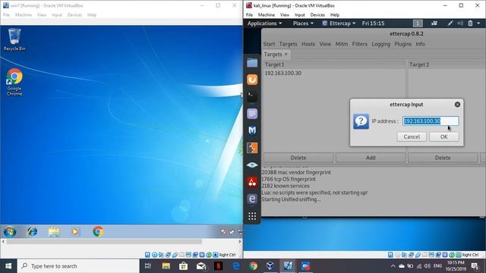The height and width of the screenshot is (273, 486).
Task: Select the Ettercap icon in Kali dock
Action: click(x=252, y=199)
